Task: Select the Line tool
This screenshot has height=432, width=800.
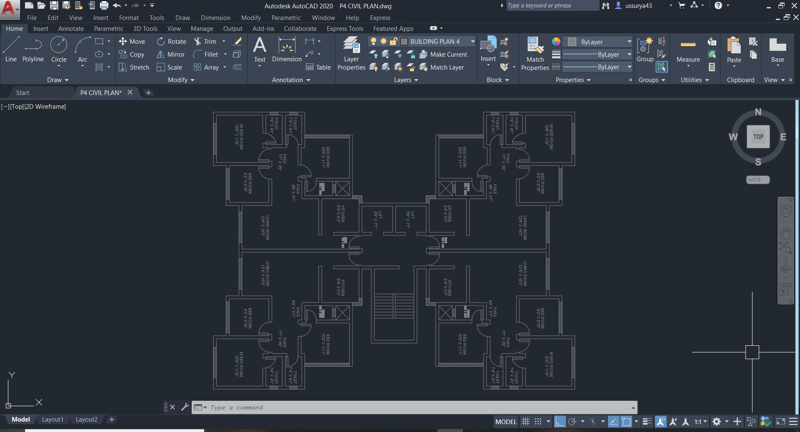Action: click(11, 50)
